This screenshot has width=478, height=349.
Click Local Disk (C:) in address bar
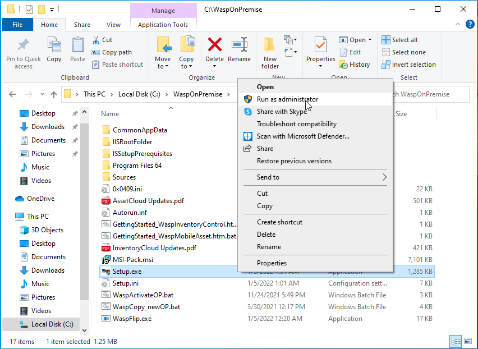[139, 94]
